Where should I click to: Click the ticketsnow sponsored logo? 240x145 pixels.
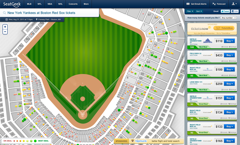pyautogui.click(x=201, y=28)
